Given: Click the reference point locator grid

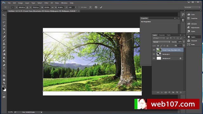Looking at the screenshot, I should [13, 7].
